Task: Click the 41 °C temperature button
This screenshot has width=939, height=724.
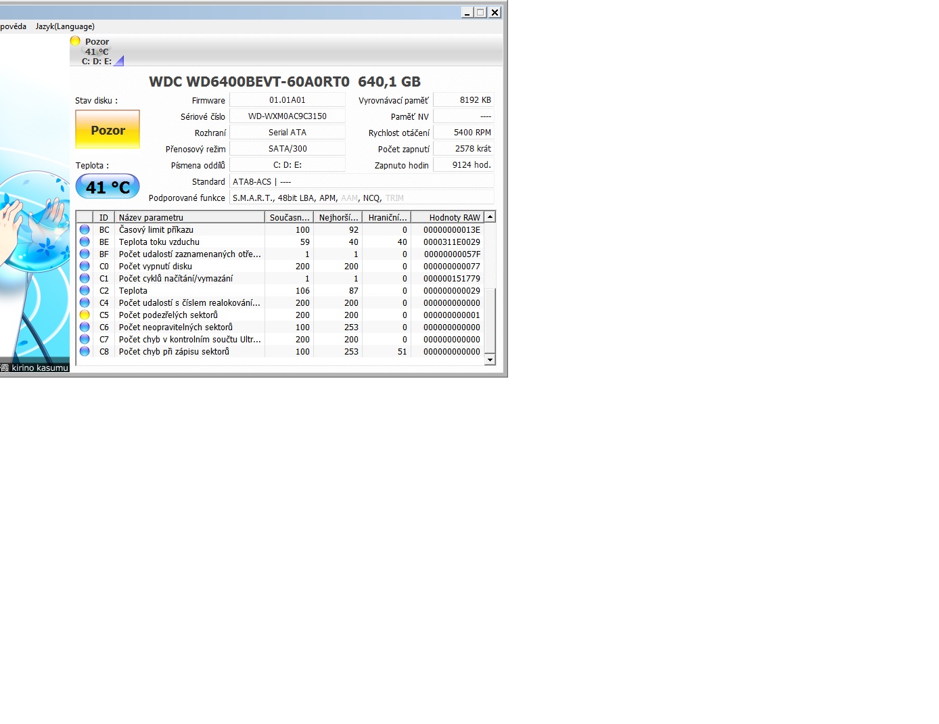Action: (108, 186)
